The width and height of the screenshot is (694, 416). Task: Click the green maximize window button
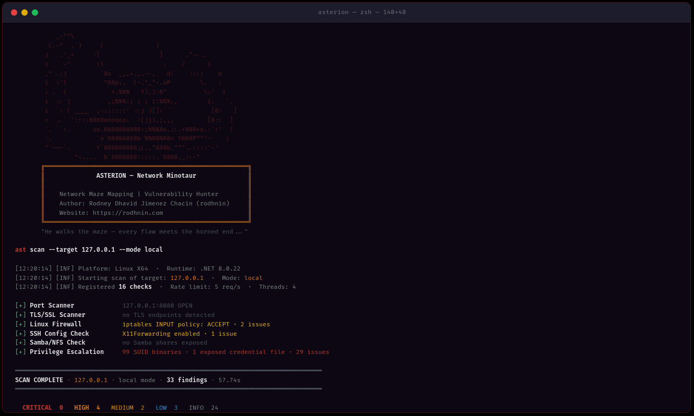(x=35, y=13)
